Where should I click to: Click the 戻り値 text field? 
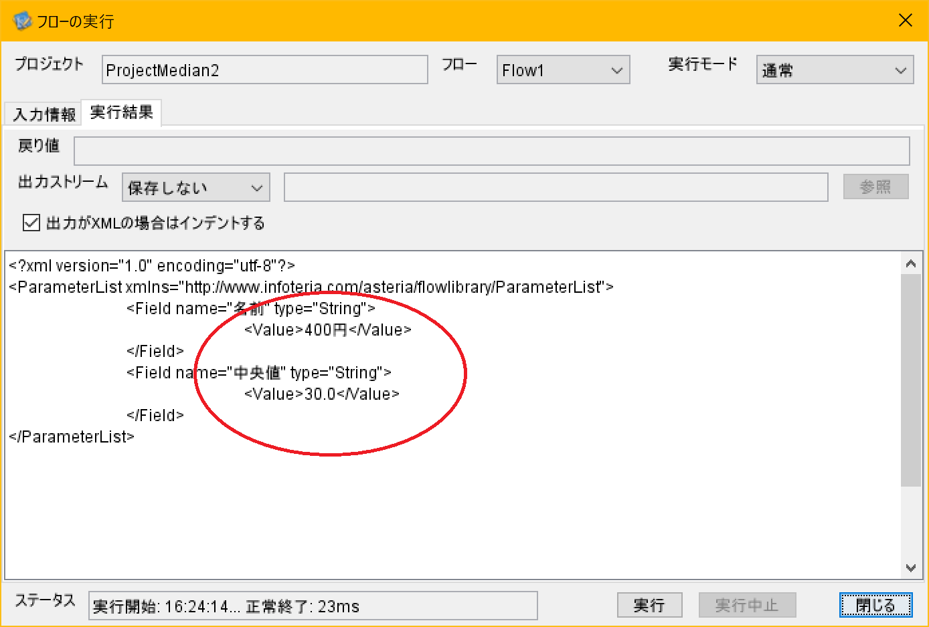[x=491, y=151]
